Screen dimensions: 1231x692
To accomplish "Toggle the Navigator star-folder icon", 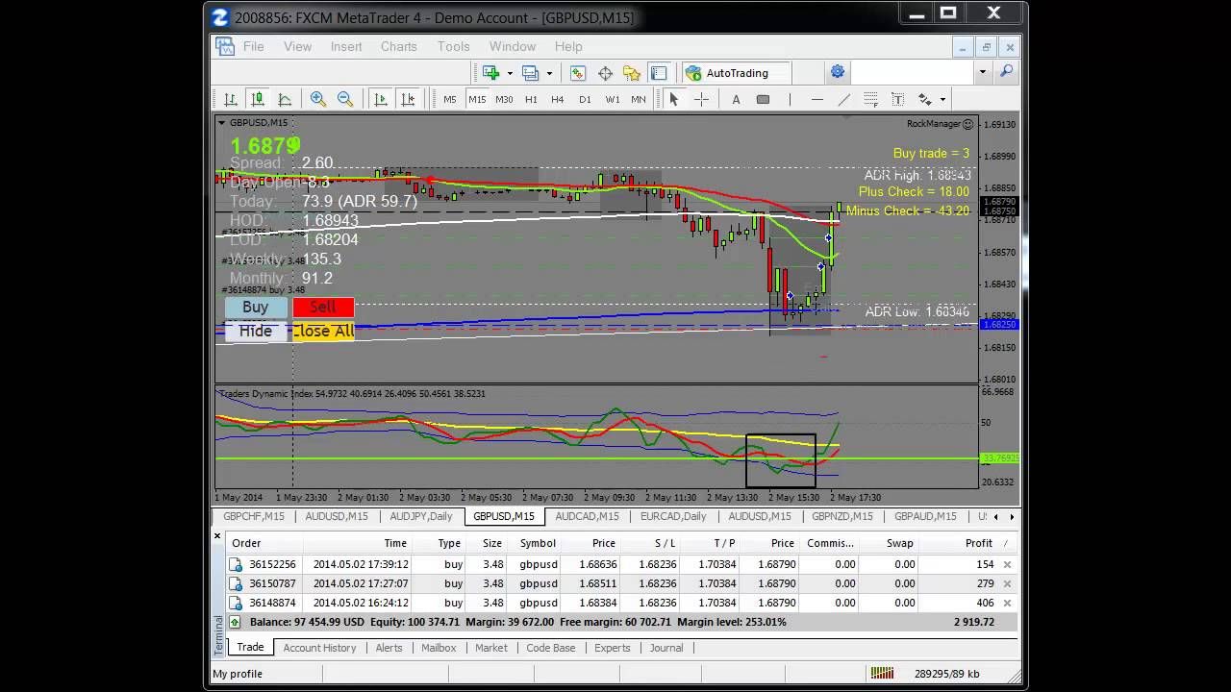I will (632, 73).
